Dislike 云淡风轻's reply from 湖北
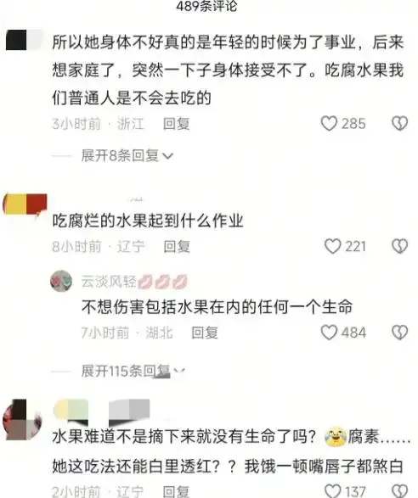Viewport: 418px width, 498px height. click(x=399, y=333)
